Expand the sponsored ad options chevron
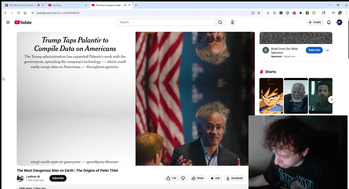Viewport: 349px width, 189px height. pyautogui.click(x=327, y=50)
